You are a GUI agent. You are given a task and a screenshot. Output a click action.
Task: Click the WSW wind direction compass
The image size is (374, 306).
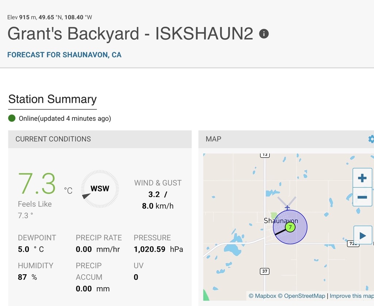point(100,189)
